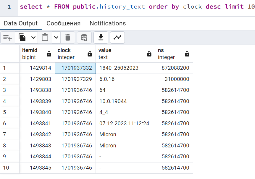Select value cell 07.12.2023 11:12:24

[x=125, y=123]
